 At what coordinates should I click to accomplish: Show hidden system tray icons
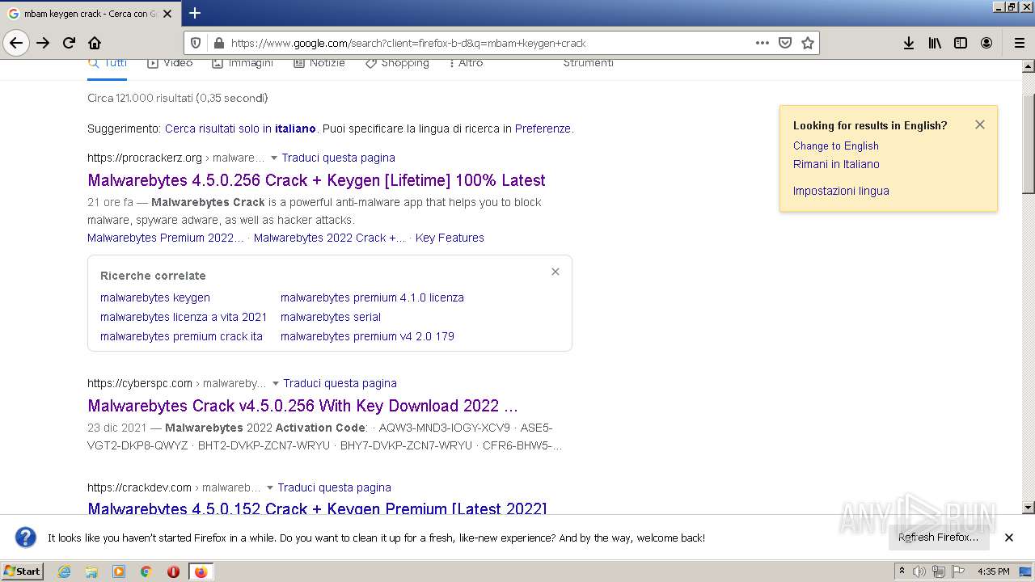click(x=902, y=571)
